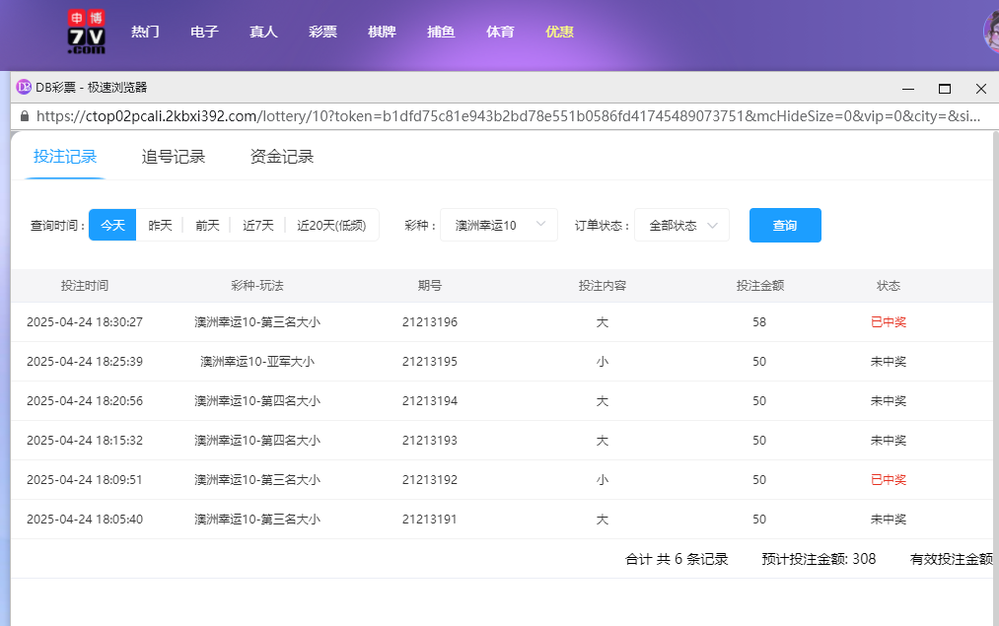Open the 优惠 navigation menu
Viewport: 999px width, 626px height.
coord(559,32)
